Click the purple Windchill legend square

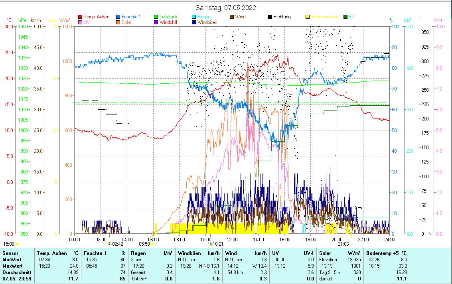(156, 22)
